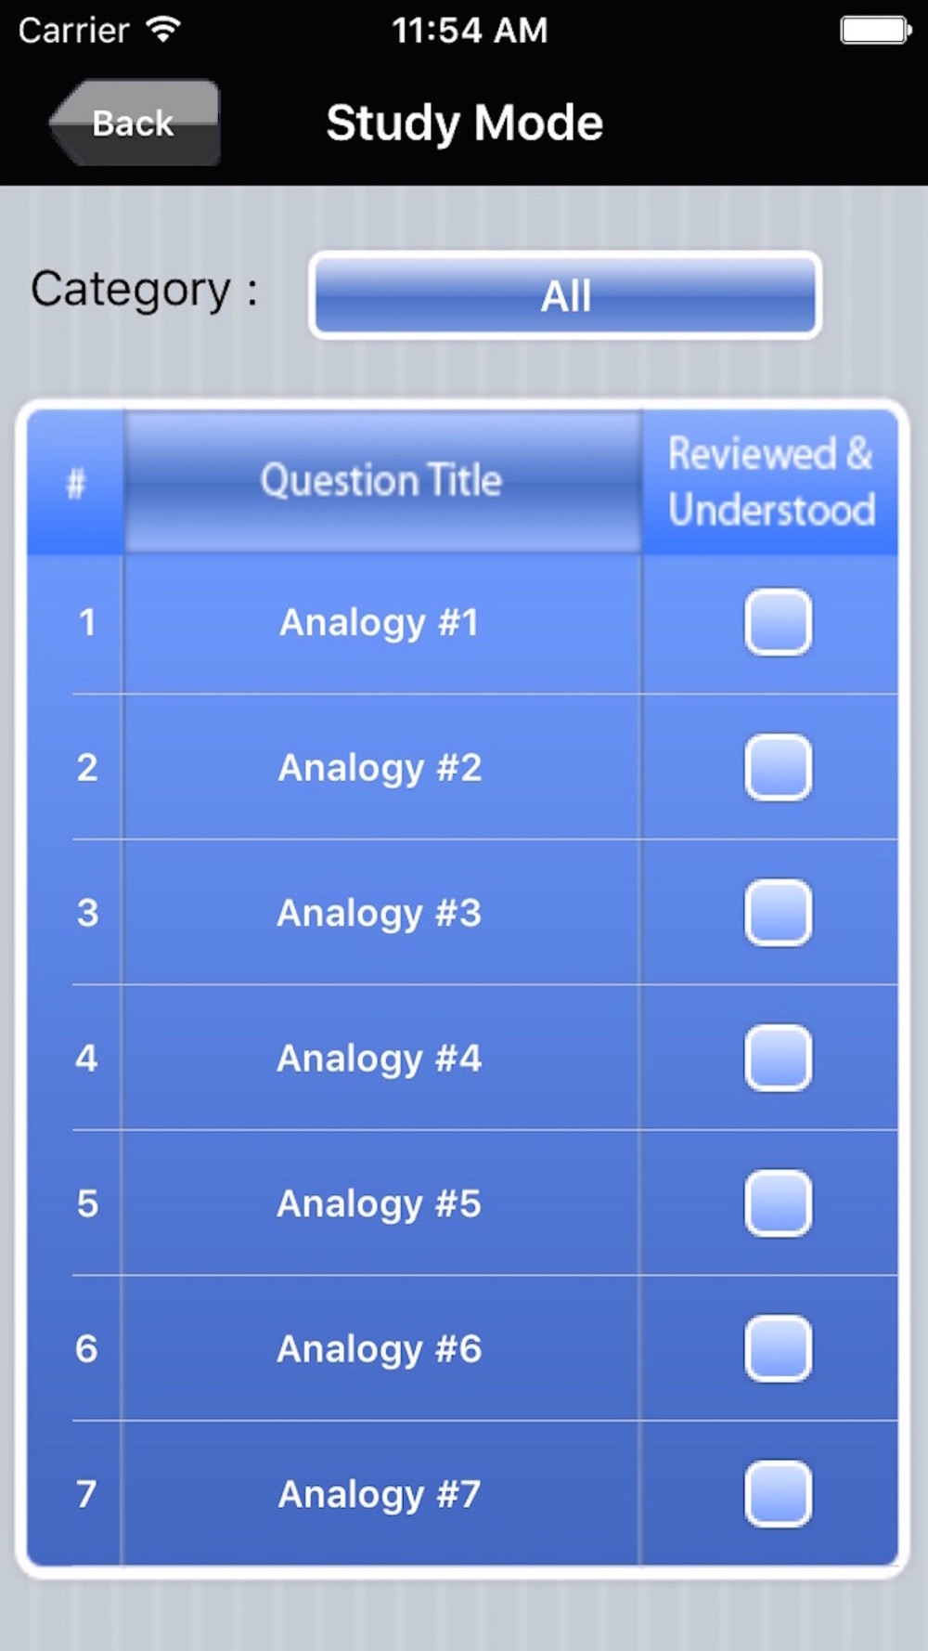Click the # column header

coord(76,483)
